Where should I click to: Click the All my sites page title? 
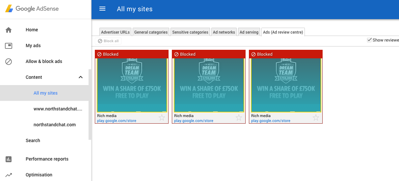(x=135, y=9)
